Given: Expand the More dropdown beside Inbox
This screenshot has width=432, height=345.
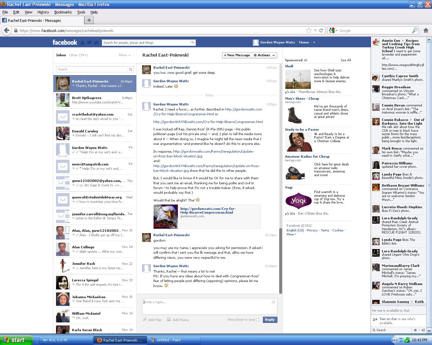Looking at the screenshot, I should click(125, 55).
